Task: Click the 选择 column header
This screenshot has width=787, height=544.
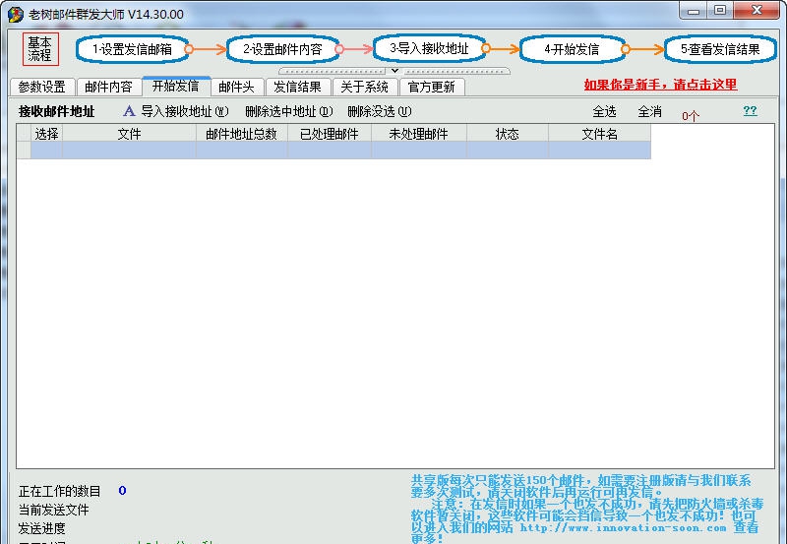Action: click(46, 134)
